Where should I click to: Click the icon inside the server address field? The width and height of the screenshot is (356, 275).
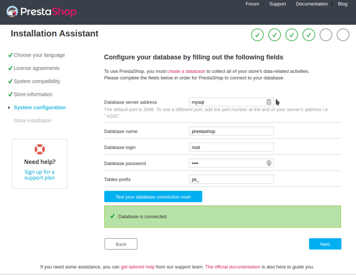269,102
